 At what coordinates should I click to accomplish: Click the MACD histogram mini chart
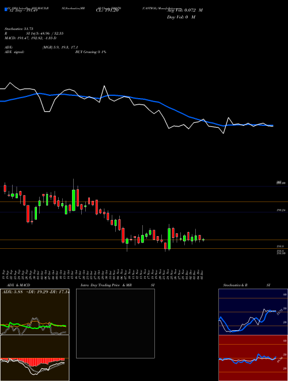pos(35,358)
